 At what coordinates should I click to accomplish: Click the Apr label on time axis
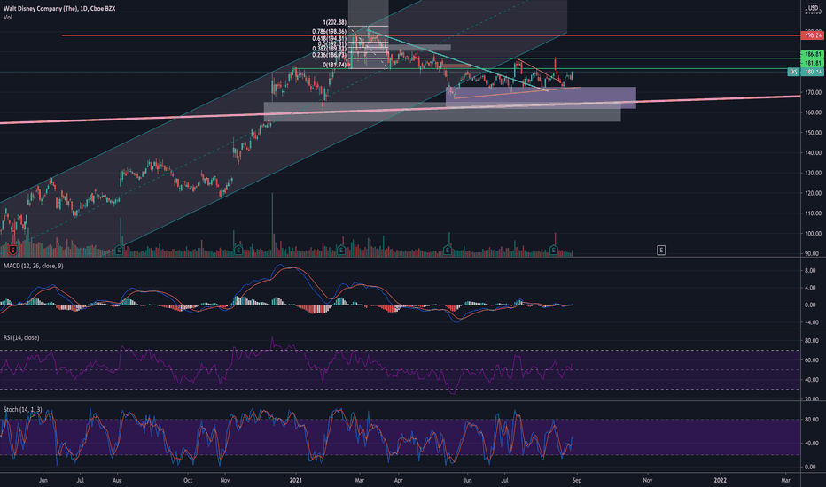[398, 480]
